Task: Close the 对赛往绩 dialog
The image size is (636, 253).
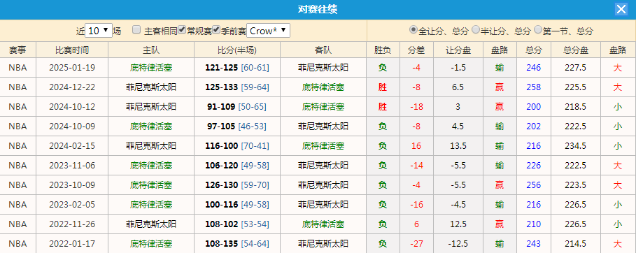Action: click(x=621, y=9)
